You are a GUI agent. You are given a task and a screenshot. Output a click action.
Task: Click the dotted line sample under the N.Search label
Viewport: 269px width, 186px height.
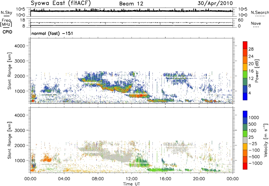pos(260,16)
